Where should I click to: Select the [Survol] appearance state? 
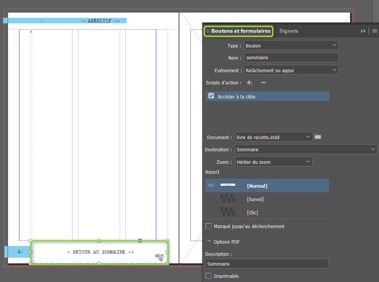267,199
